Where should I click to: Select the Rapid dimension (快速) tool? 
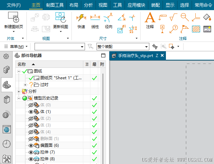coord(81,18)
